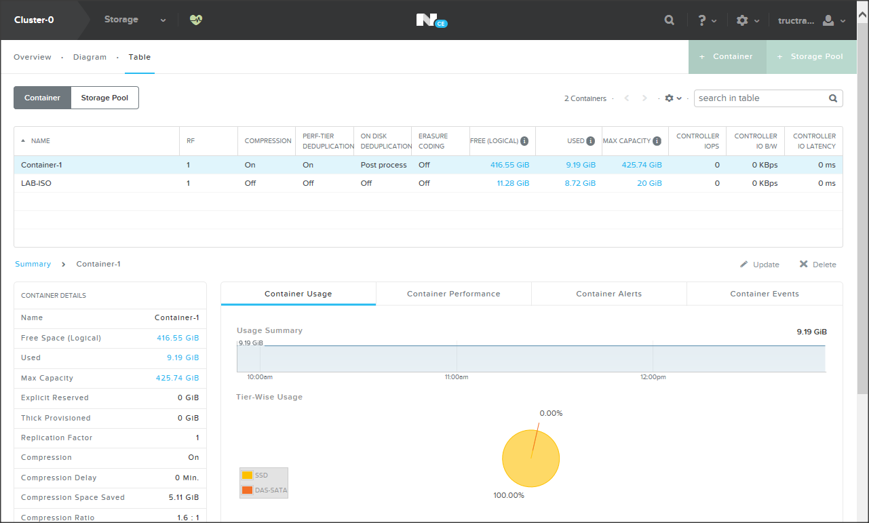The height and width of the screenshot is (523, 869).
Task: Click the Summary breadcrumb link
Action: tap(33, 264)
